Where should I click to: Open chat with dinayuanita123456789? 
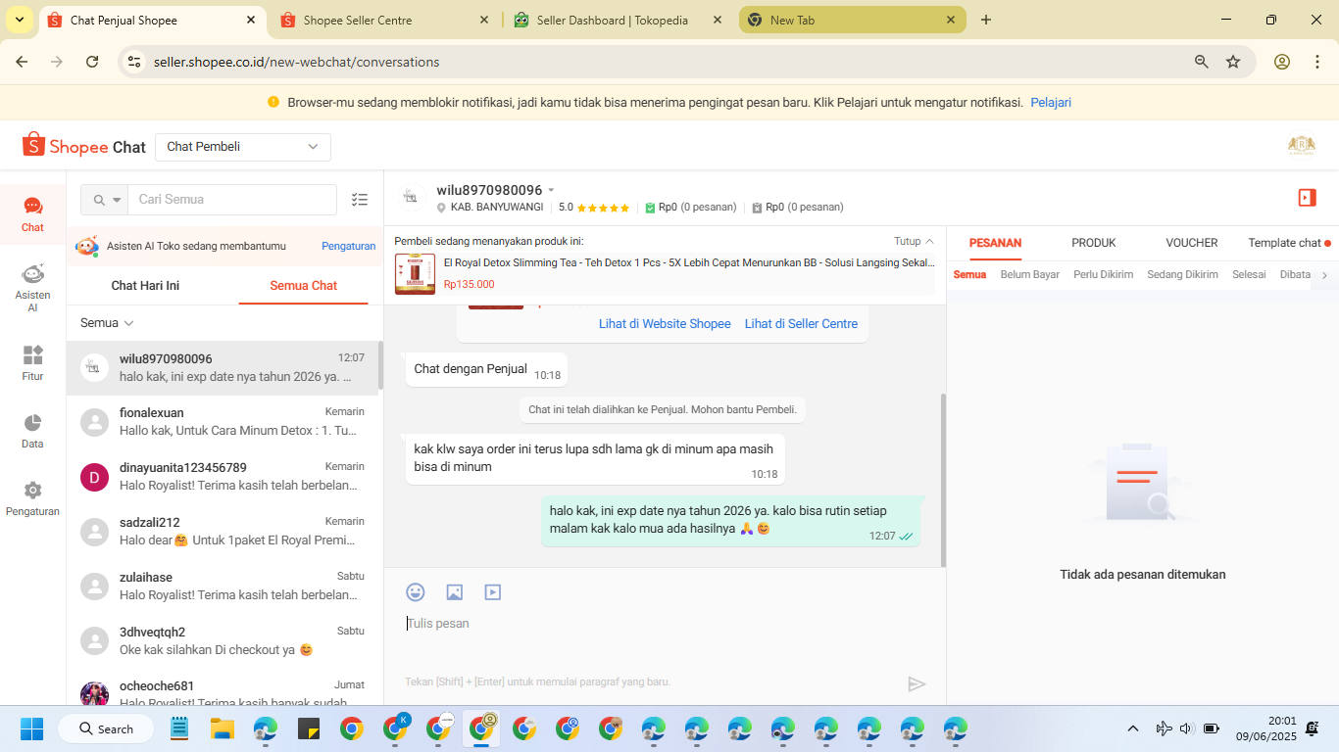pos(223,477)
